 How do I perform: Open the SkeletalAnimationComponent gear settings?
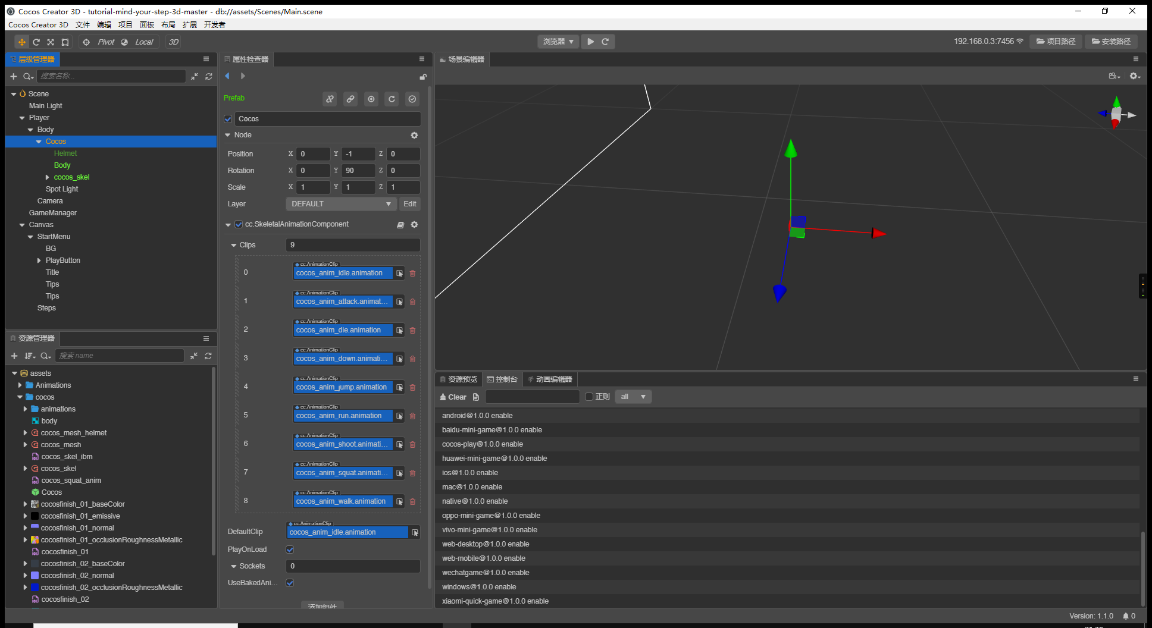[x=414, y=225]
